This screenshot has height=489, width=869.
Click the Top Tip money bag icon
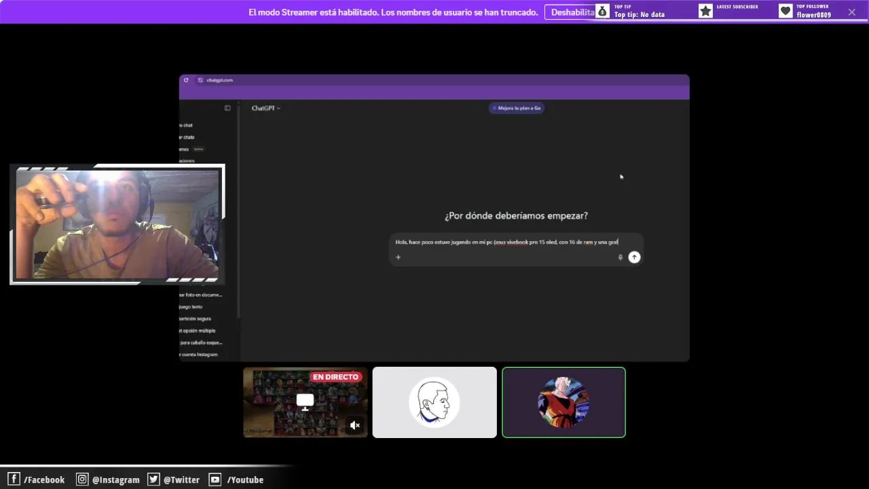tap(603, 12)
